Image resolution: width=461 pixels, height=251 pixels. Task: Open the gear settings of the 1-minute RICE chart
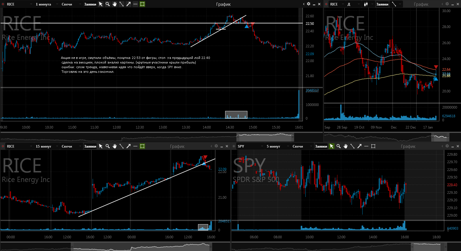tap(309, 4)
